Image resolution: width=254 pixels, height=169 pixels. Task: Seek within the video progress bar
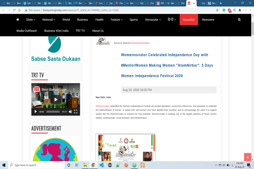click(53, 112)
